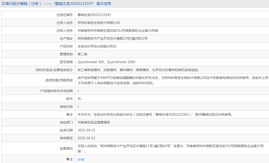Viewport: 269px width, 163px height.
Task: Click the 批准日期 label
Action: [66, 130]
